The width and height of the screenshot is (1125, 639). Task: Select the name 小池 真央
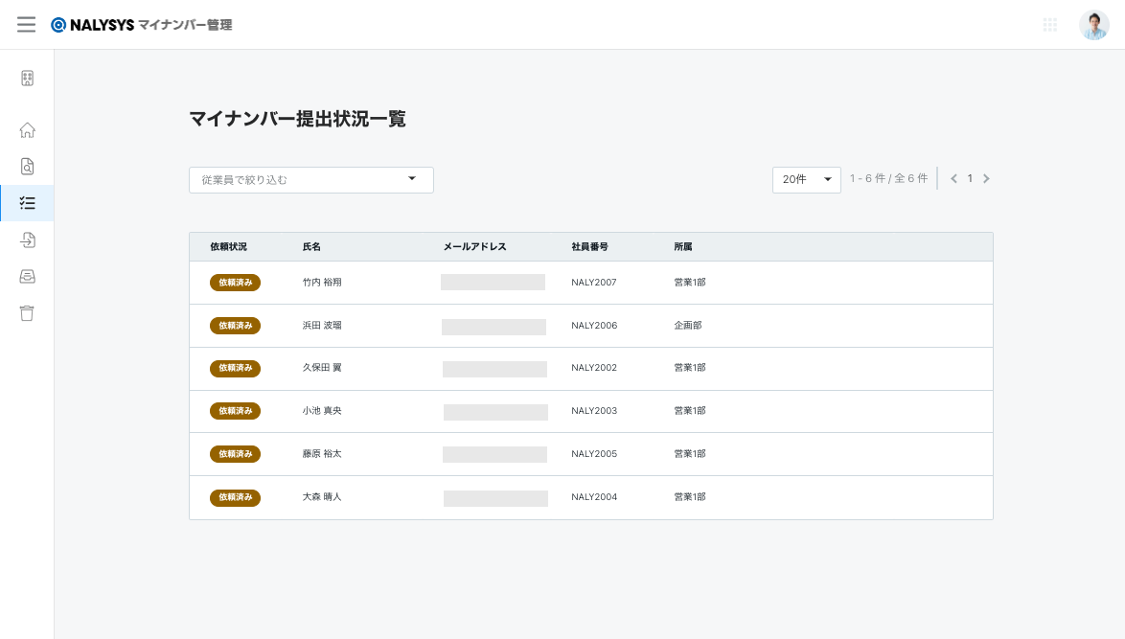click(x=321, y=411)
